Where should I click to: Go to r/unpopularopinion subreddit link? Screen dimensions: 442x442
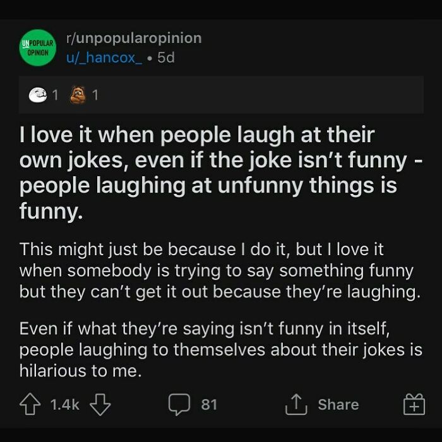[133, 38]
